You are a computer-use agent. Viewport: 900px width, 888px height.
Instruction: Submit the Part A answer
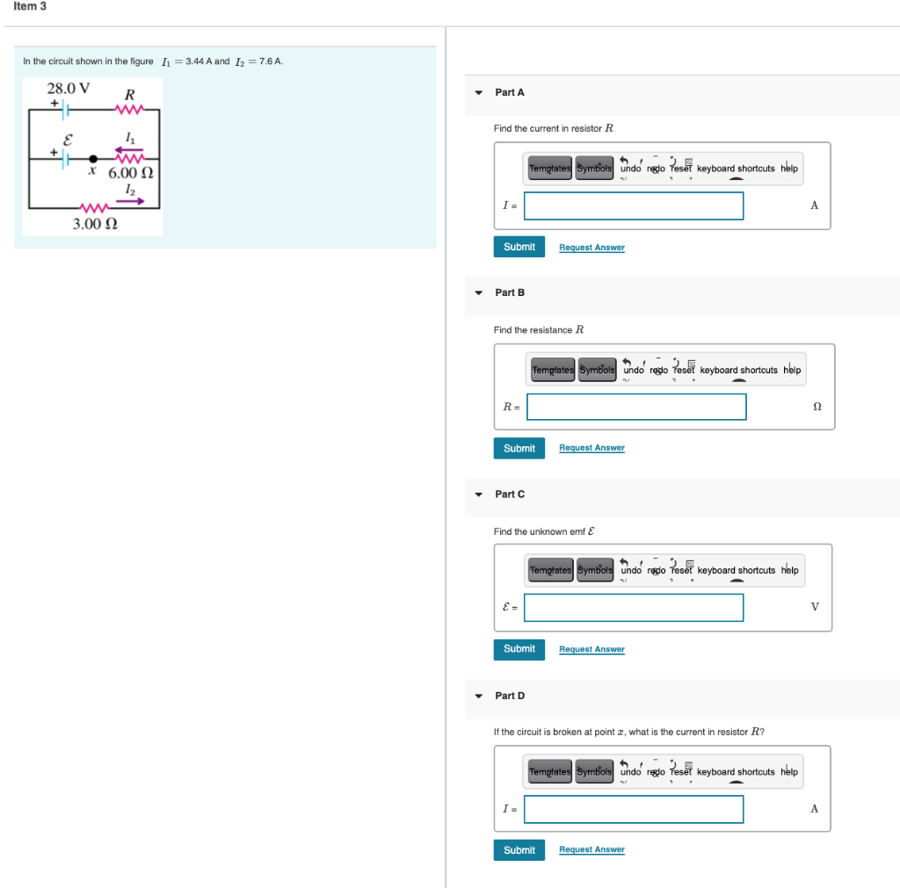pos(519,247)
